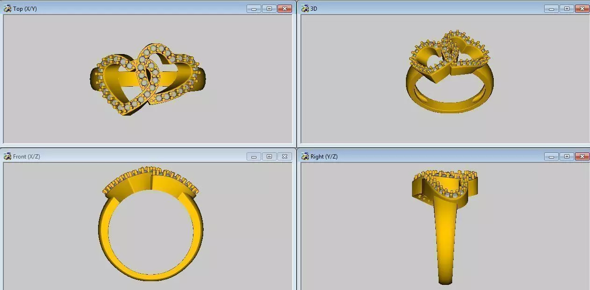Maximize the 3D viewport window
Screen dimensions: 590x290
tap(567, 9)
